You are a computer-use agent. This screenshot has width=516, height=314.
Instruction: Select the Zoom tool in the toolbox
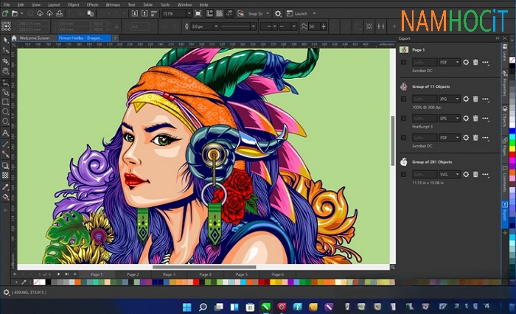(x=6, y=71)
